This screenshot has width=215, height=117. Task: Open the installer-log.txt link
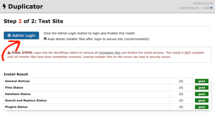point(189,8)
